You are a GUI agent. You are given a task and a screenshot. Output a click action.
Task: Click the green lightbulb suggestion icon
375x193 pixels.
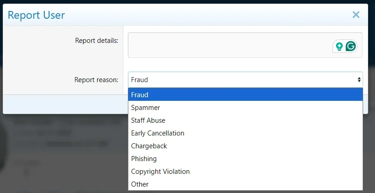pyautogui.click(x=339, y=46)
